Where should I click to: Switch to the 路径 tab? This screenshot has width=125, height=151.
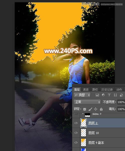point(95,90)
